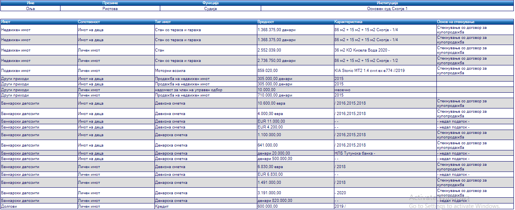Screen dimensions: 515x210
Task: Click the Институција header
Action: click(387, 3)
